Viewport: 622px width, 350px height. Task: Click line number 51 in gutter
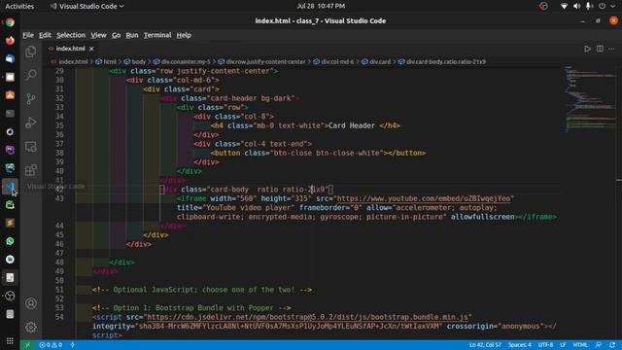coord(59,290)
